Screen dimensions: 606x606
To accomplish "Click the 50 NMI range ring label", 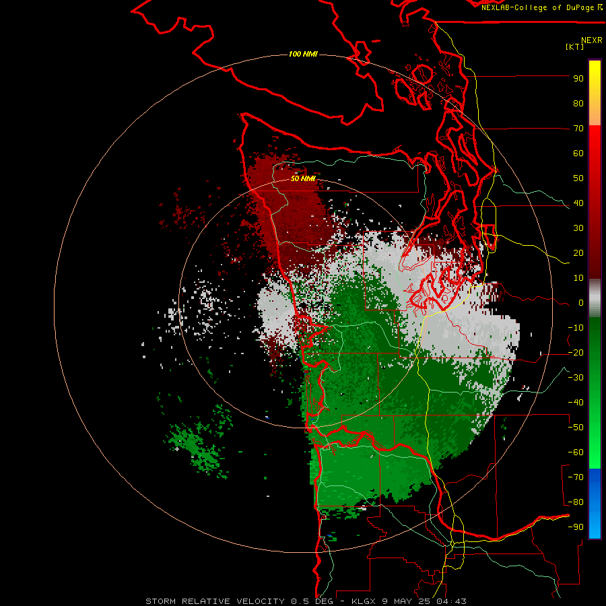I will pyautogui.click(x=303, y=178).
